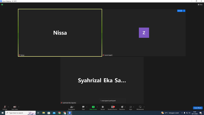Open the View layout menu
This screenshot has height=115, width=204.
coord(200,4)
